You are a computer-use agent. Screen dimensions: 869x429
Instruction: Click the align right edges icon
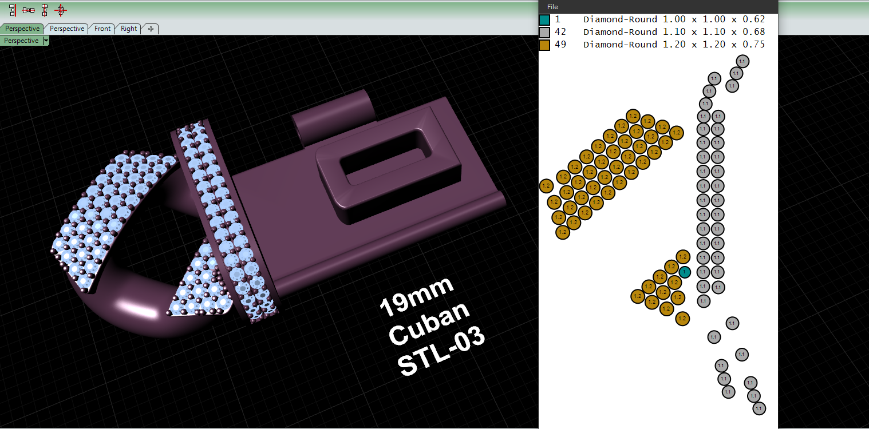tap(12, 10)
